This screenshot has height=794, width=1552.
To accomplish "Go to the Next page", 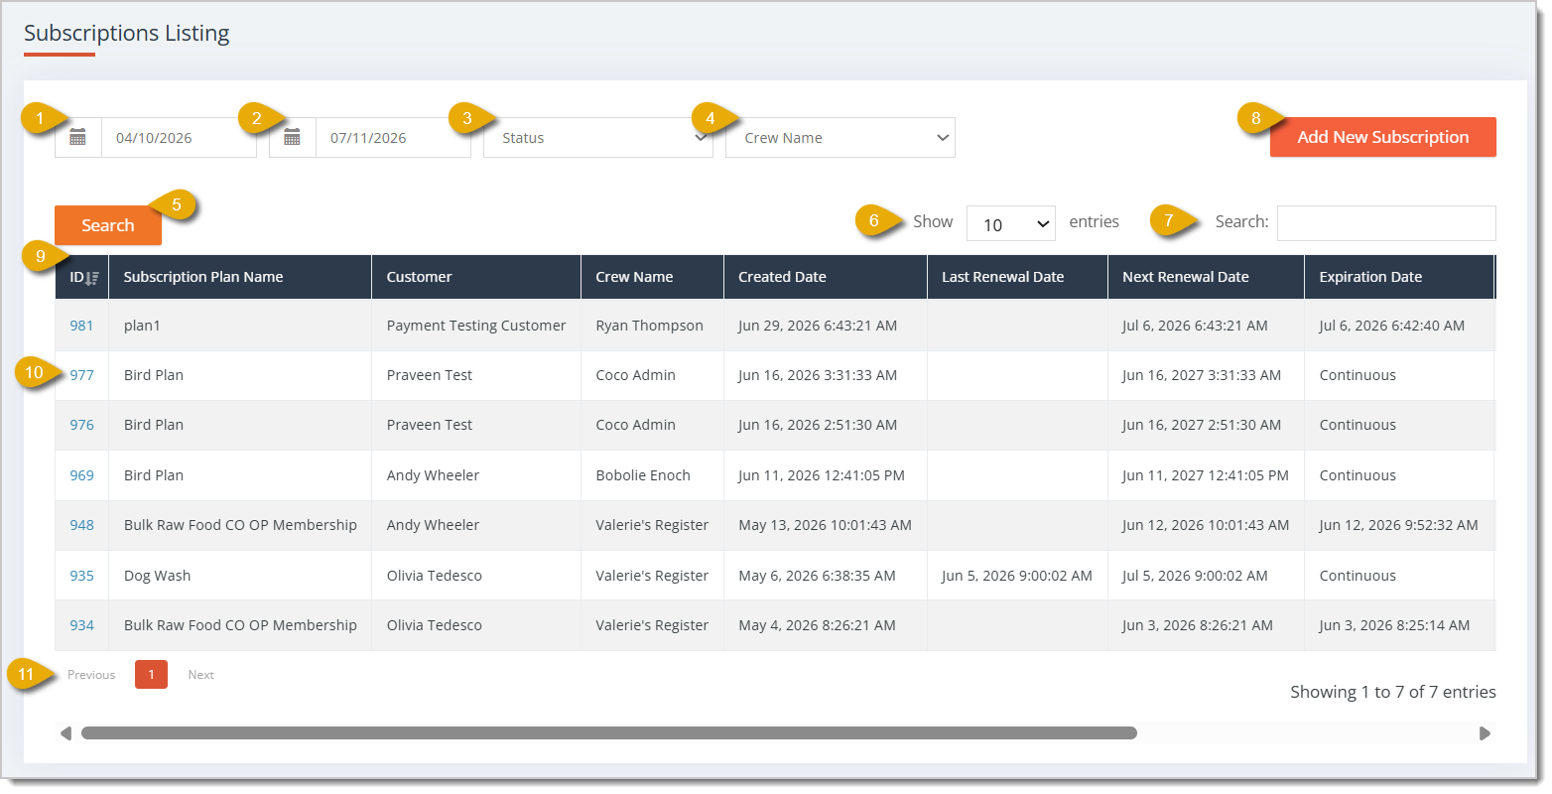I will [201, 675].
